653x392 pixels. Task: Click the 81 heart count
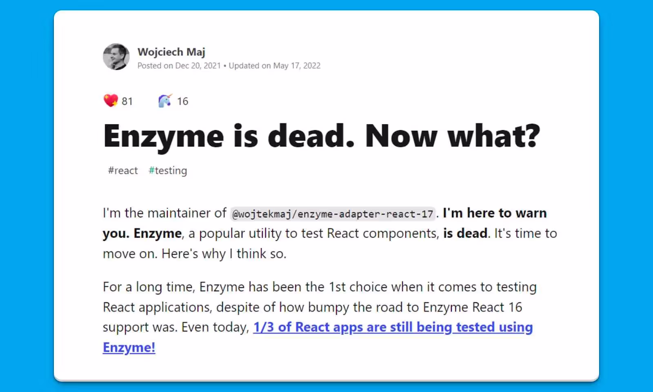point(127,101)
